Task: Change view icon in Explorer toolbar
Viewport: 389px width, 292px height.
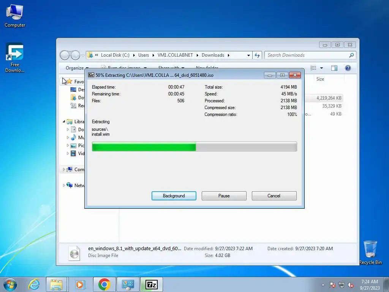Action: (313, 68)
